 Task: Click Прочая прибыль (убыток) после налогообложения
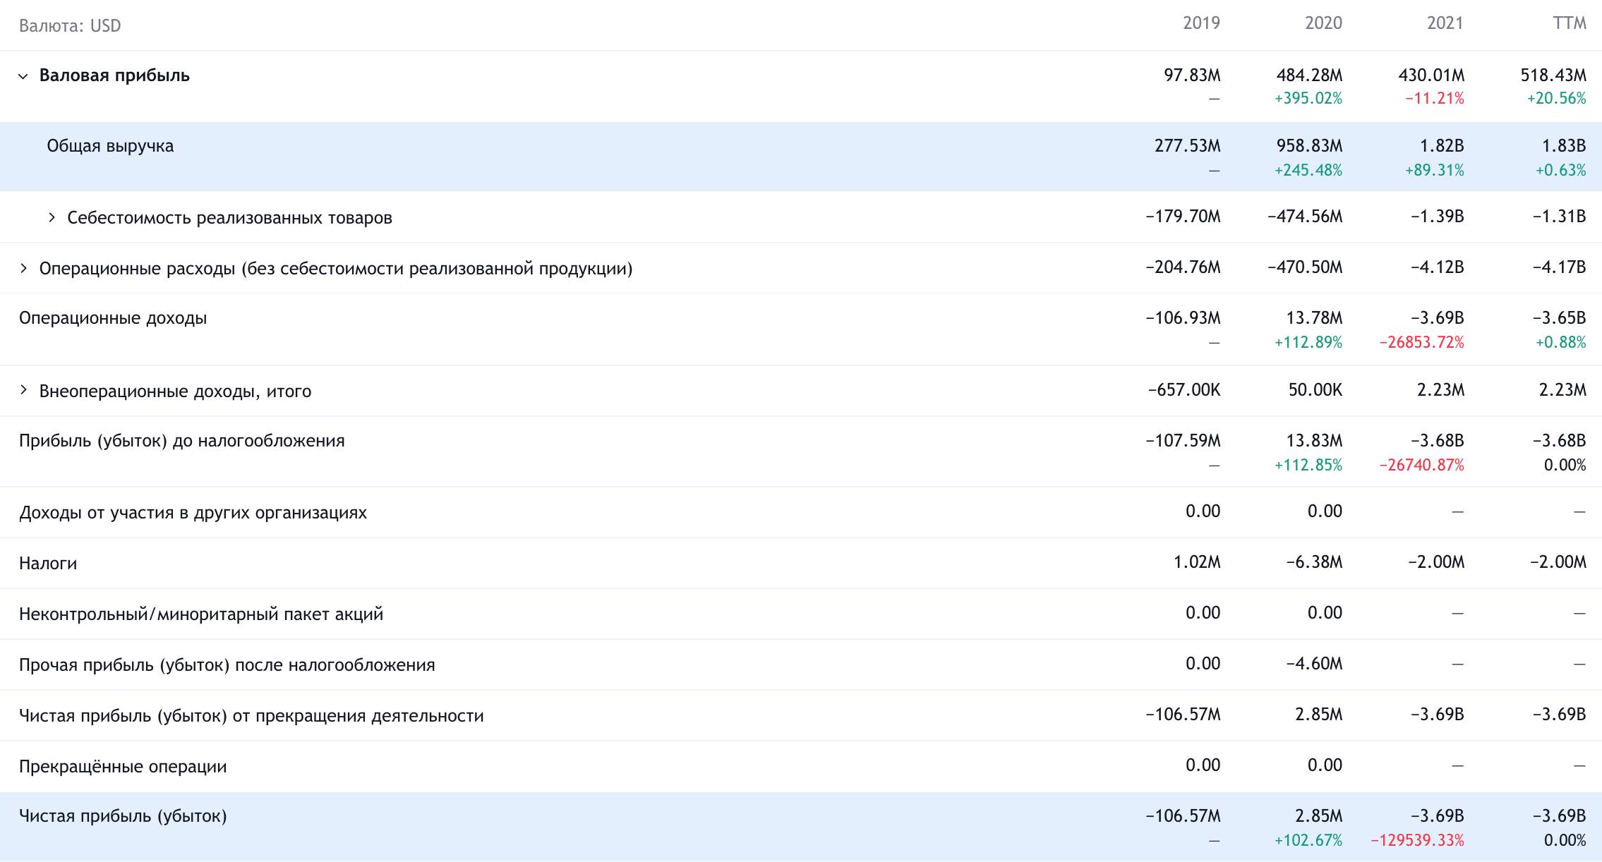click(227, 664)
